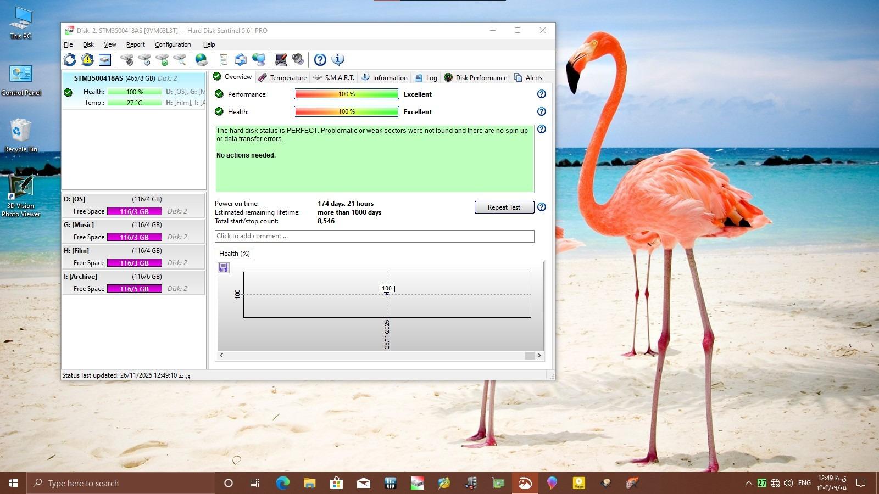Open the Disk menu

[88, 44]
